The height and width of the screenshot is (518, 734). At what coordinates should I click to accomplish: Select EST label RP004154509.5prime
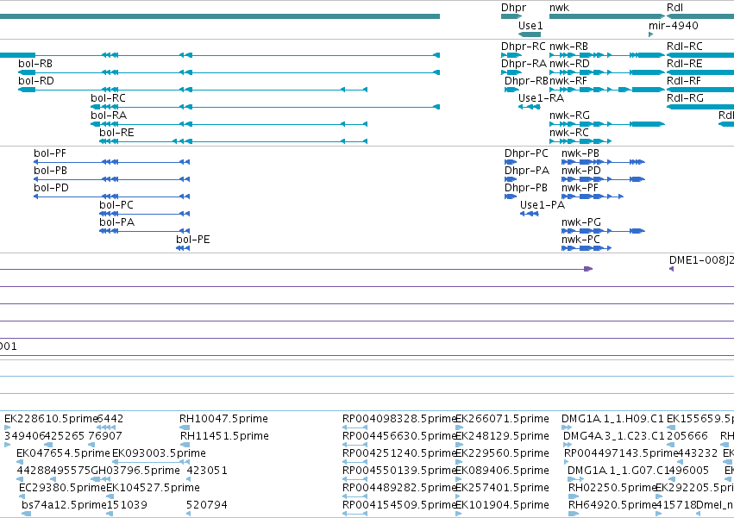pyautogui.click(x=399, y=505)
